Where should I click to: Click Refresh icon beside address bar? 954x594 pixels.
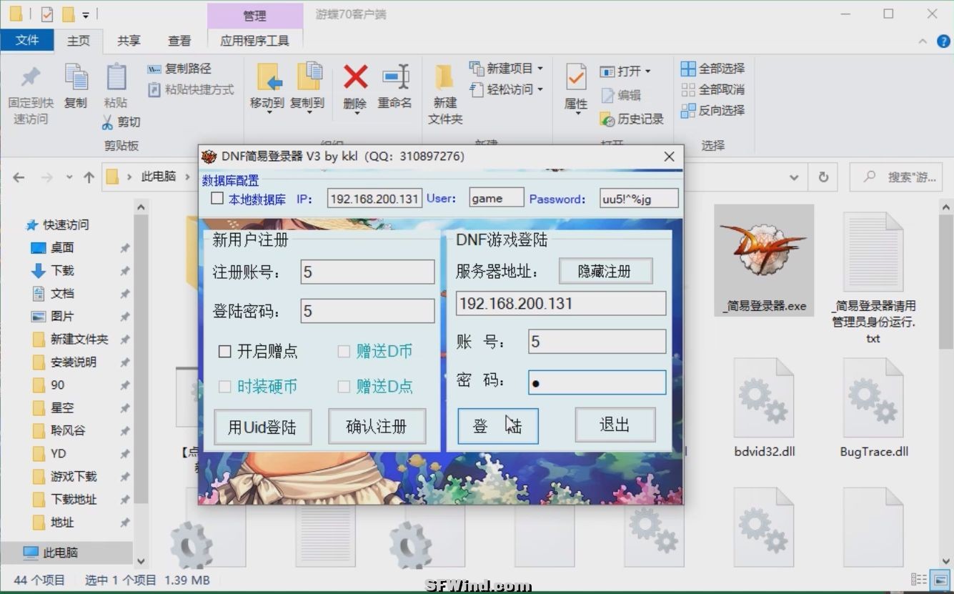[x=823, y=177]
